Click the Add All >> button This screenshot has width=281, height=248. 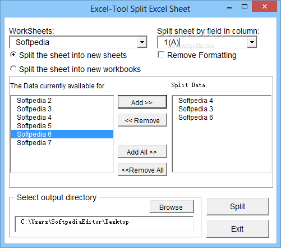tap(142, 151)
